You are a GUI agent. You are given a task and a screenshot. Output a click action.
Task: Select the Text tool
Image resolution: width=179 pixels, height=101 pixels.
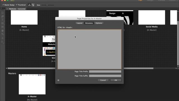click(x=3, y=20)
